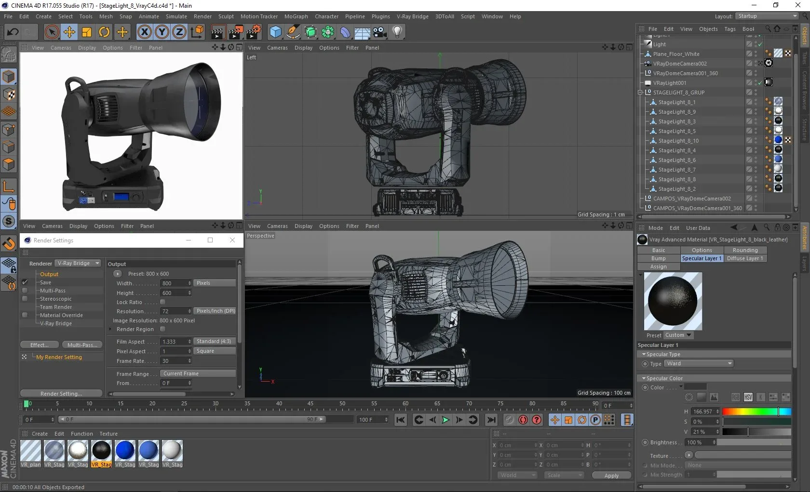The image size is (810, 492).
Task: Click Go to Start of timeline
Action: 401,420
